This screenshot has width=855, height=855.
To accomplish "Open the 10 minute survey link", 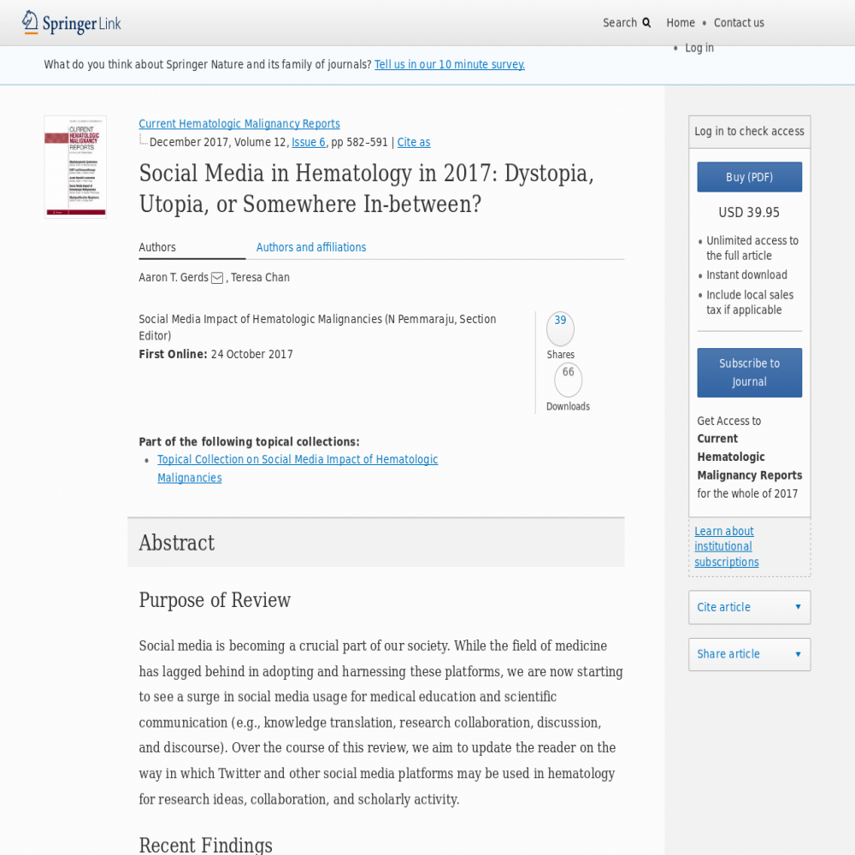I will pos(450,64).
